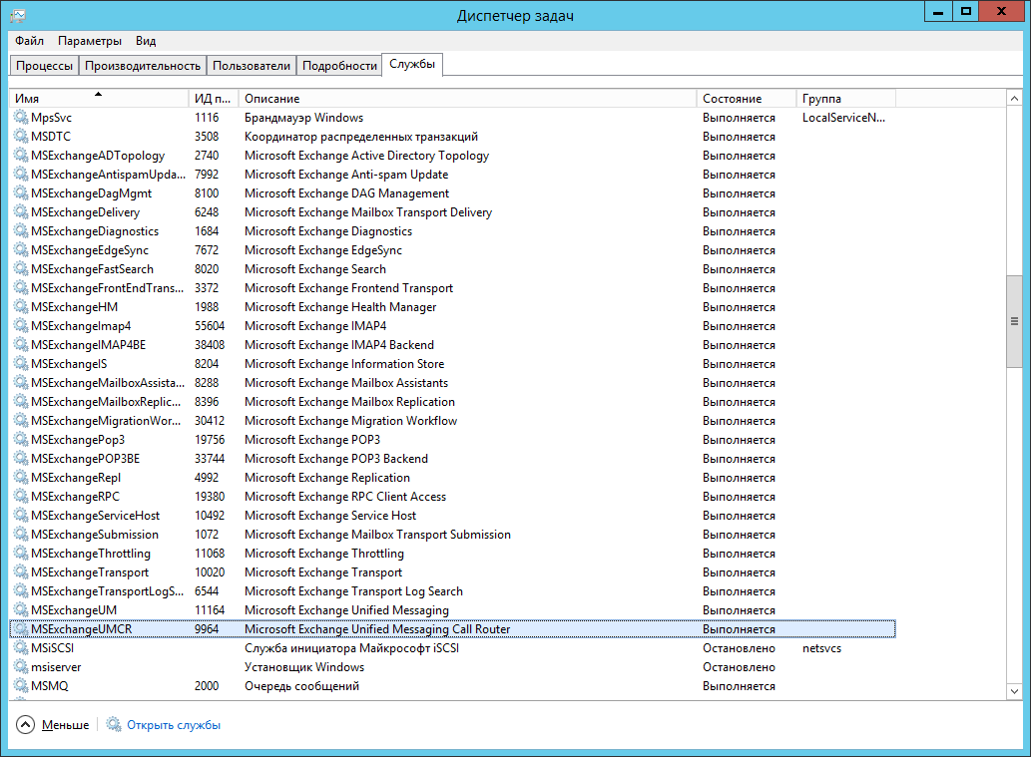The height and width of the screenshot is (757, 1031).
Task: Select the MSExchangeTransportLogS... row
Action: 452,591
